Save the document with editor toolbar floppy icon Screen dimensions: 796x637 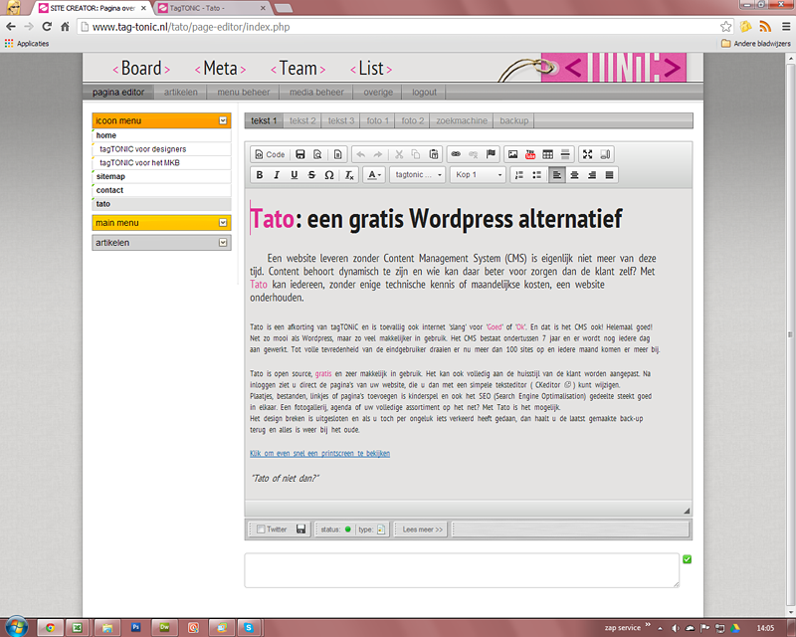tap(300, 154)
